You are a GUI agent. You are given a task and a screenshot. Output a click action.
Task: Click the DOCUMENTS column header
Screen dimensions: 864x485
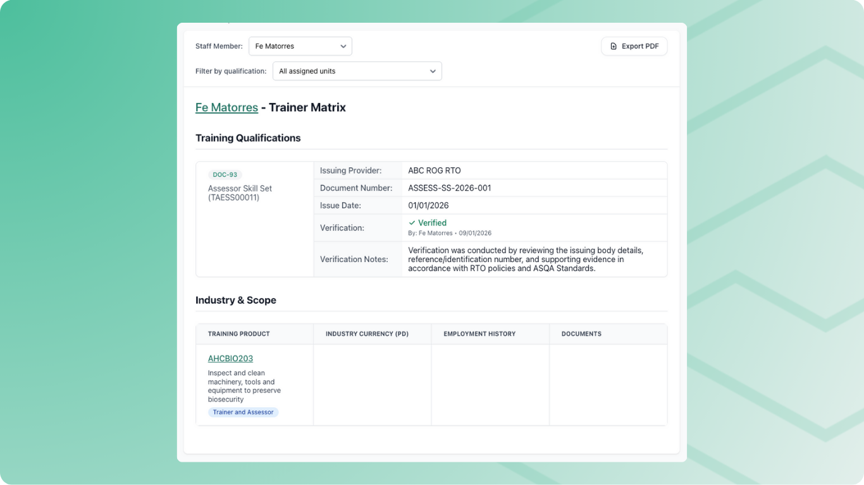pos(581,333)
